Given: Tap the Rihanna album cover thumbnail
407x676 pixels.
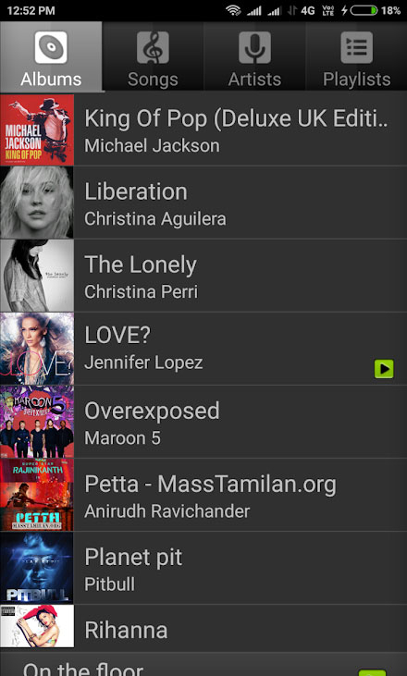Looking at the screenshot, I should click(37, 626).
